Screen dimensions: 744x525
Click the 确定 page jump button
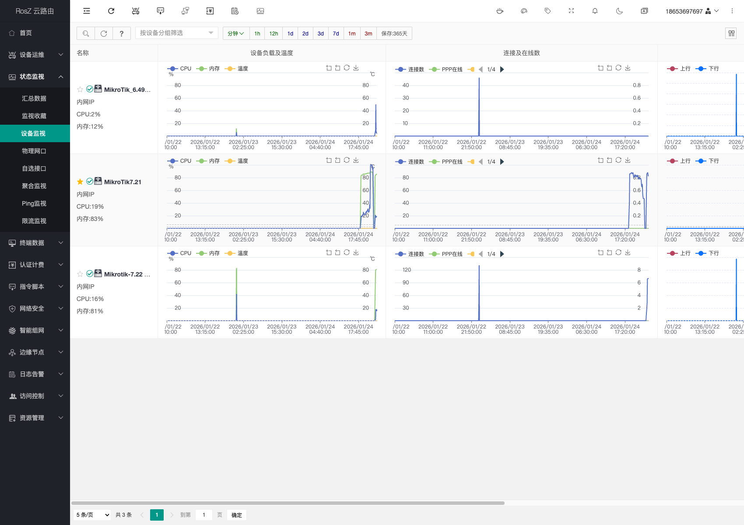click(237, 515)
